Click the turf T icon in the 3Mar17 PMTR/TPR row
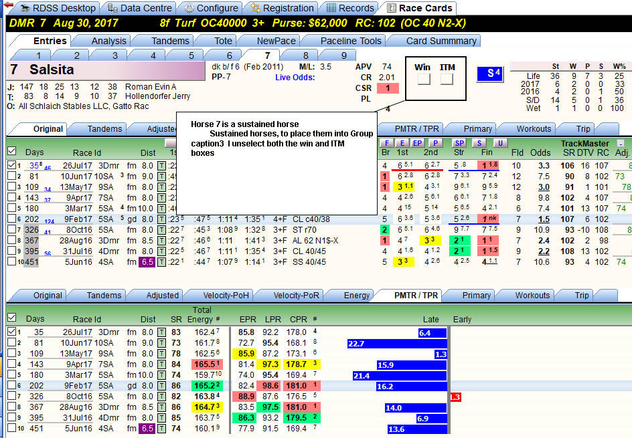Viewport: 632px width, 438px height. point(161,374)
